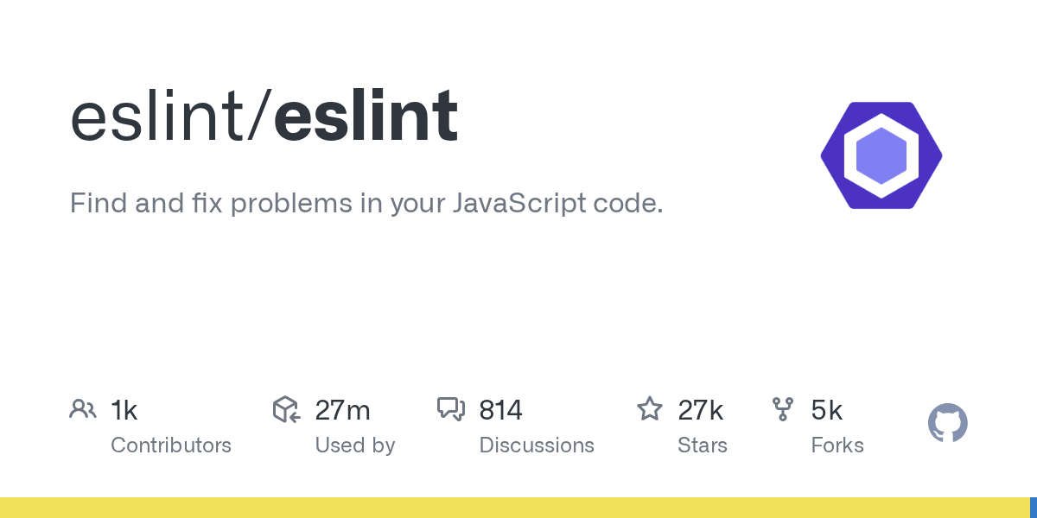The image size is (1037, 518).
Task: Click the ESLint hexagon logo
Action: [x=881, y=155]
